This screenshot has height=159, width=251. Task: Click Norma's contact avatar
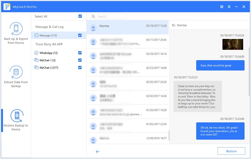tap(93, 28)
